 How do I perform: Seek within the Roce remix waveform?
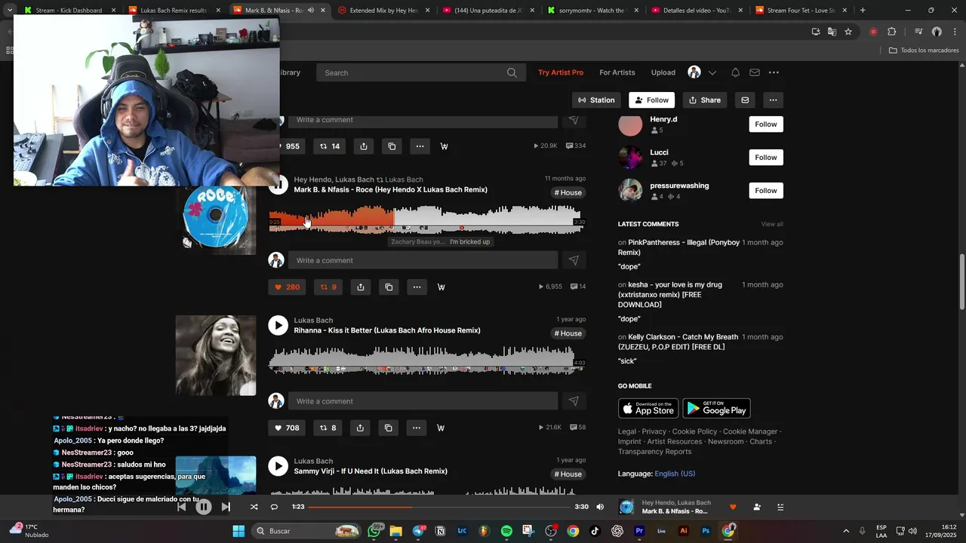click(426, 219)
